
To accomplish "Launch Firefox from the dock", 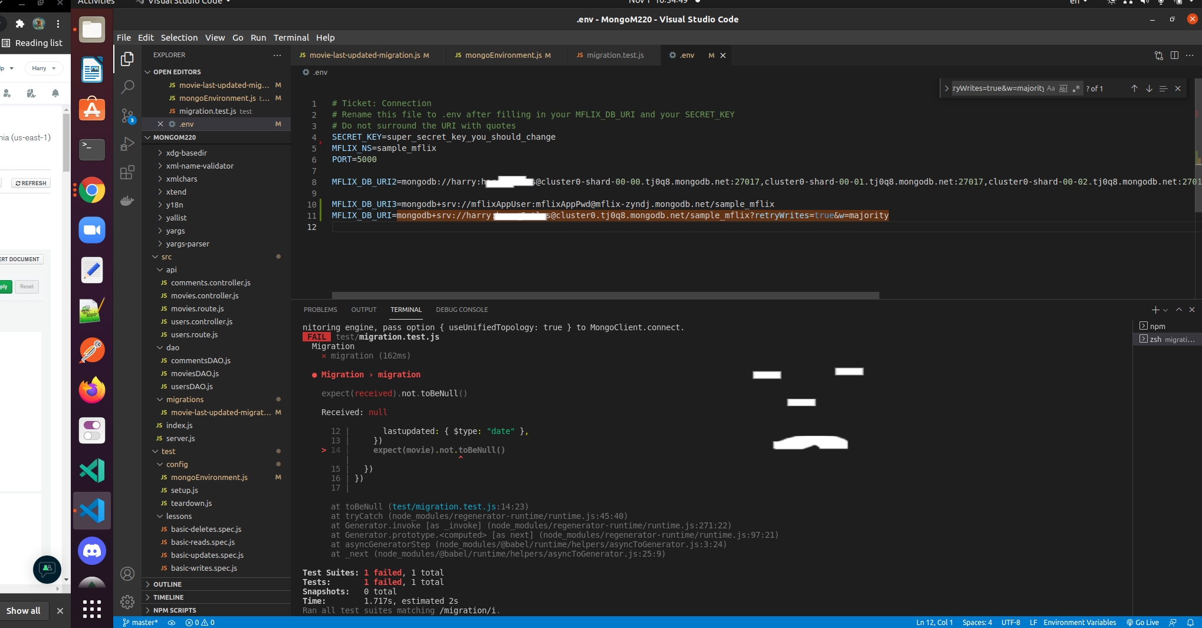I will tap(91, 390).
